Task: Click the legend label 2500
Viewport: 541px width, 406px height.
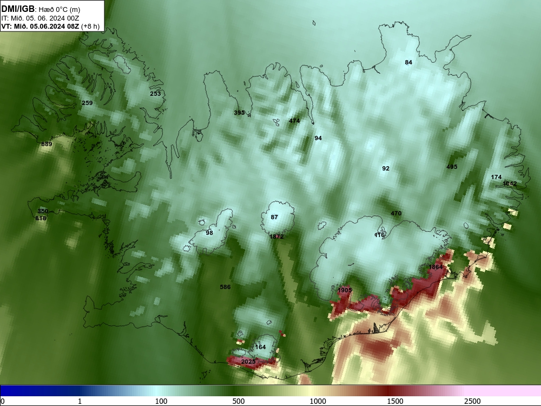Action: 472,401
